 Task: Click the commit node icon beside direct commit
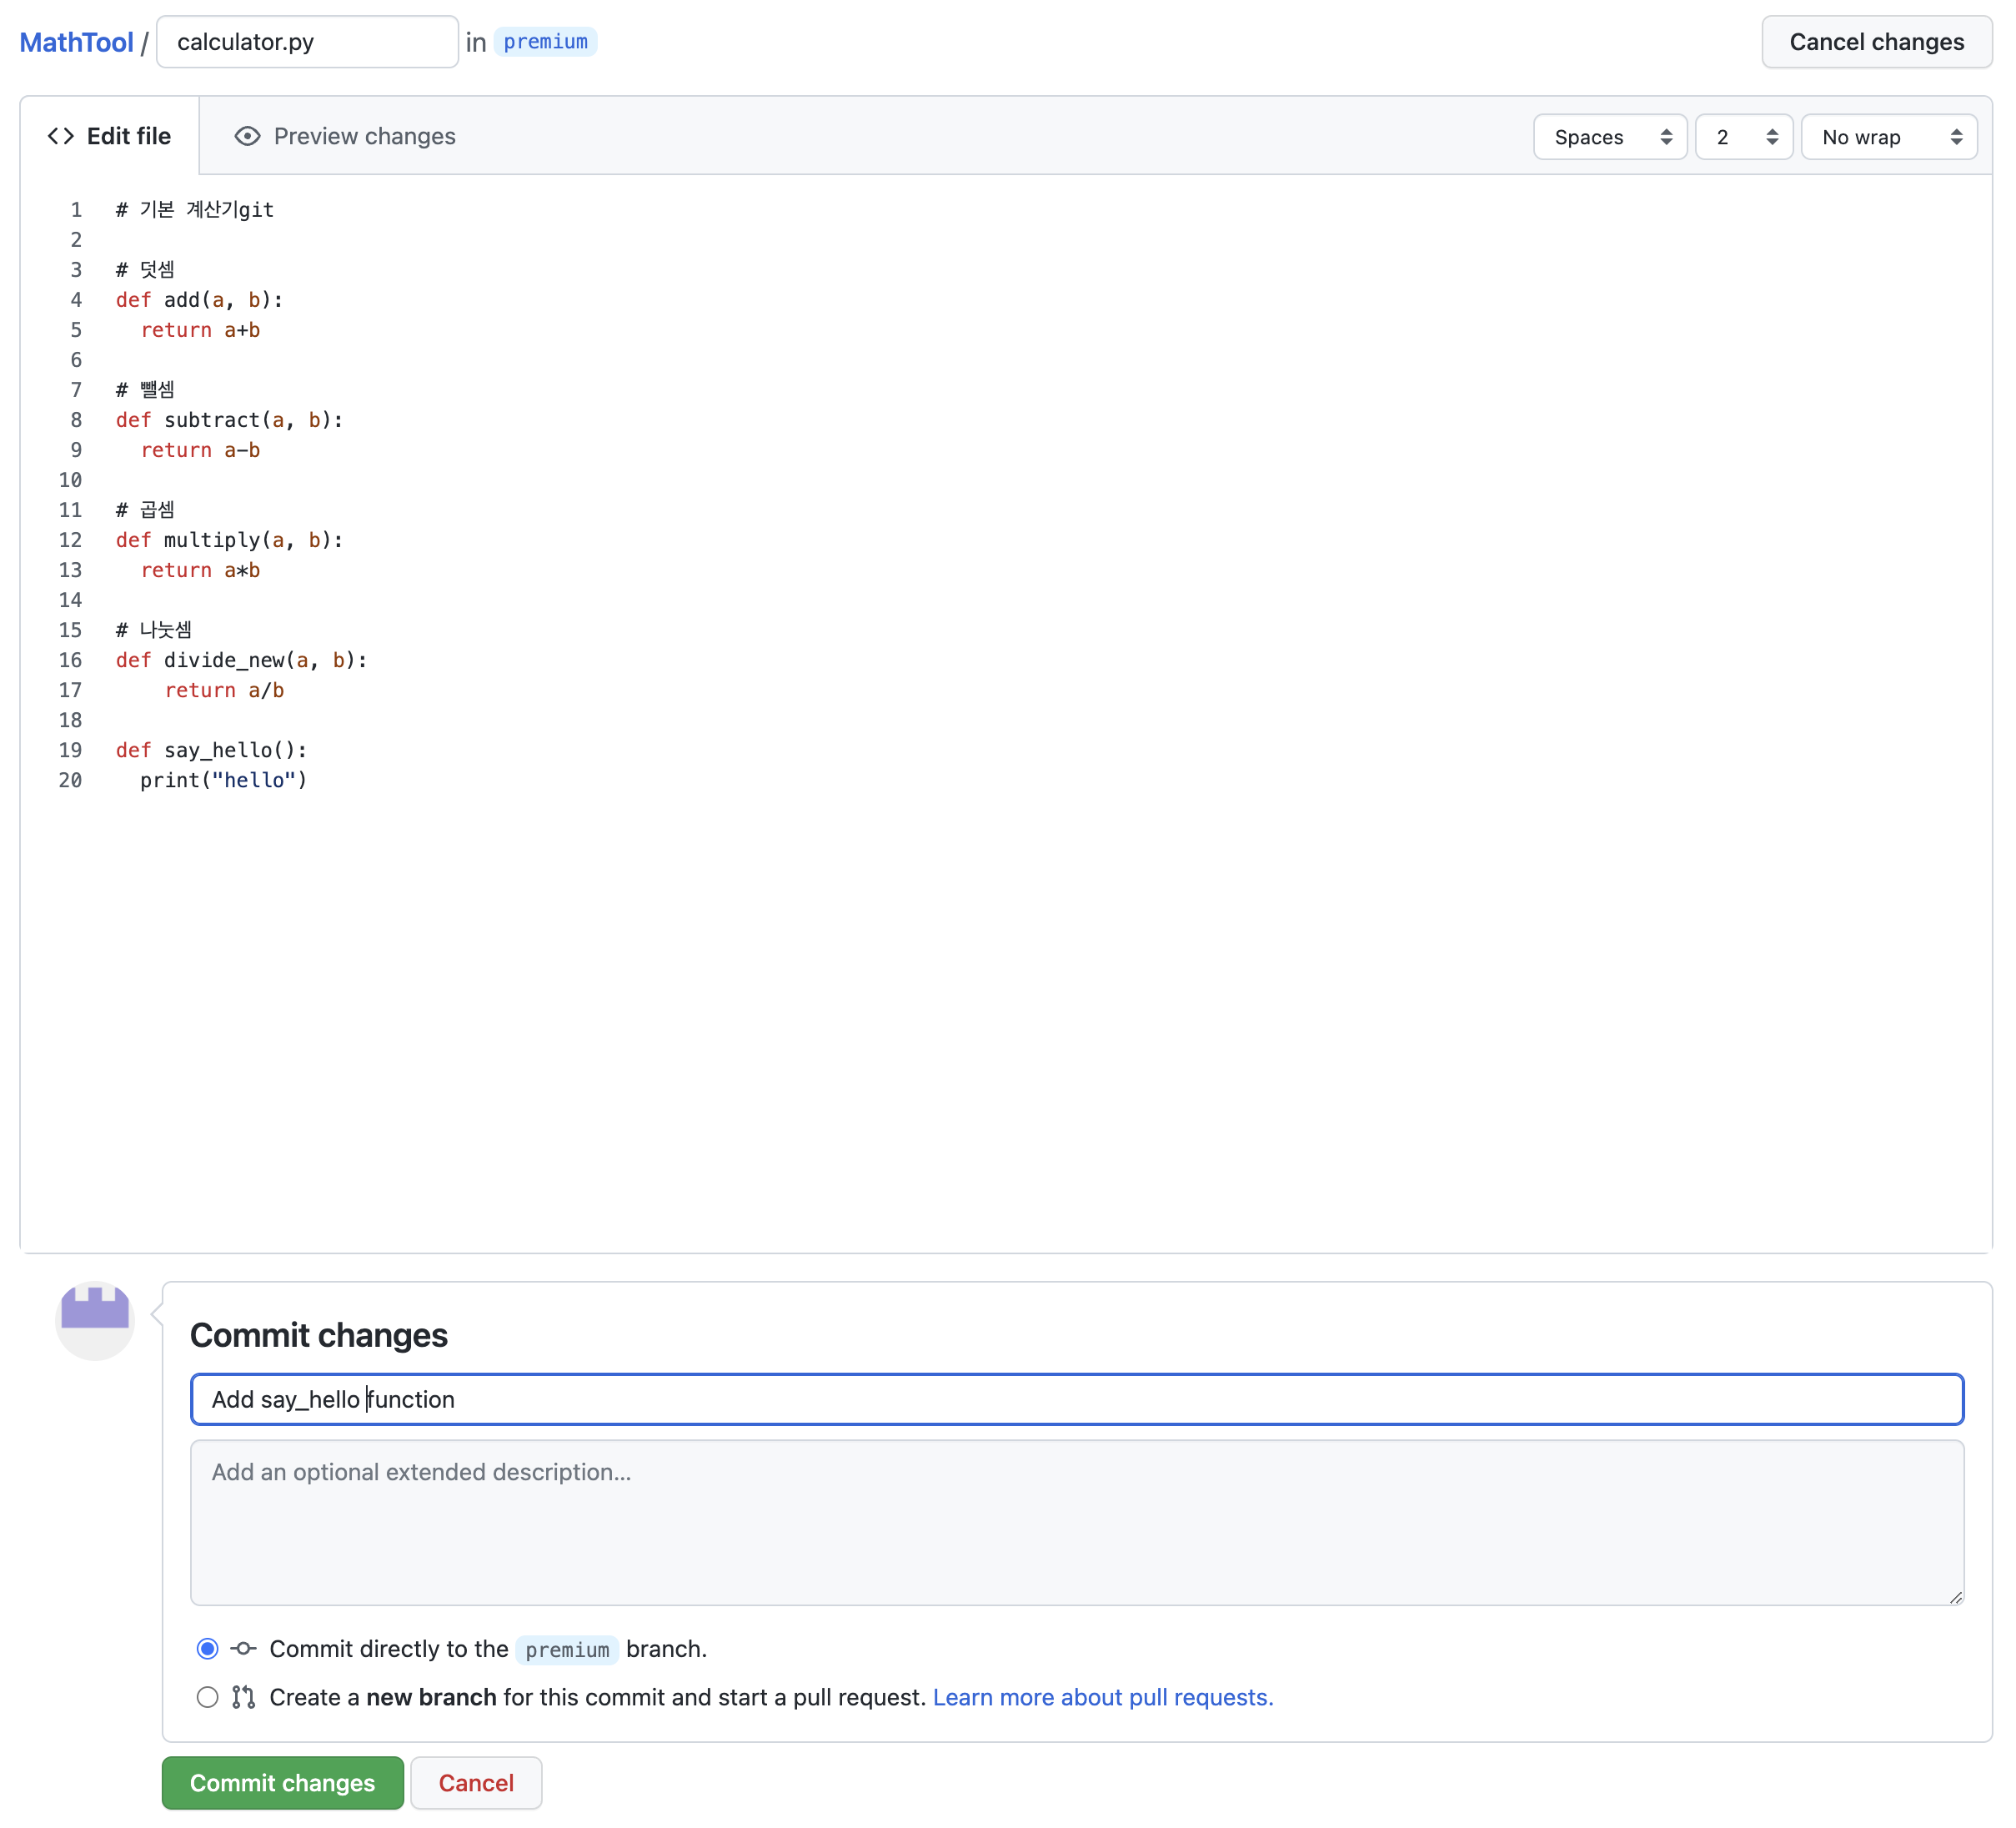click(x=243, y=1648)
